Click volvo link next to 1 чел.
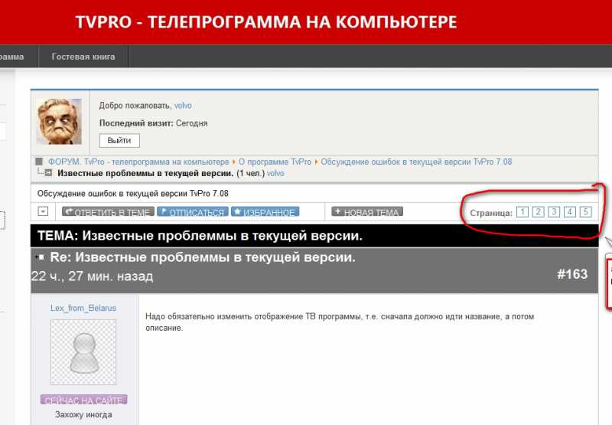 coord(275,173)
